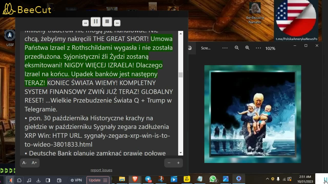This screenshot has height=184, width=328.
Task: Skip forward to the next sentence
Action: click(x=117, y=23)
